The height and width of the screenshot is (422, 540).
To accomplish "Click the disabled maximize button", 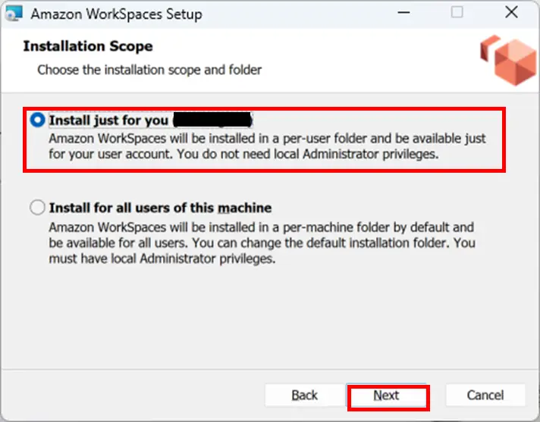I will pos(457,12).
